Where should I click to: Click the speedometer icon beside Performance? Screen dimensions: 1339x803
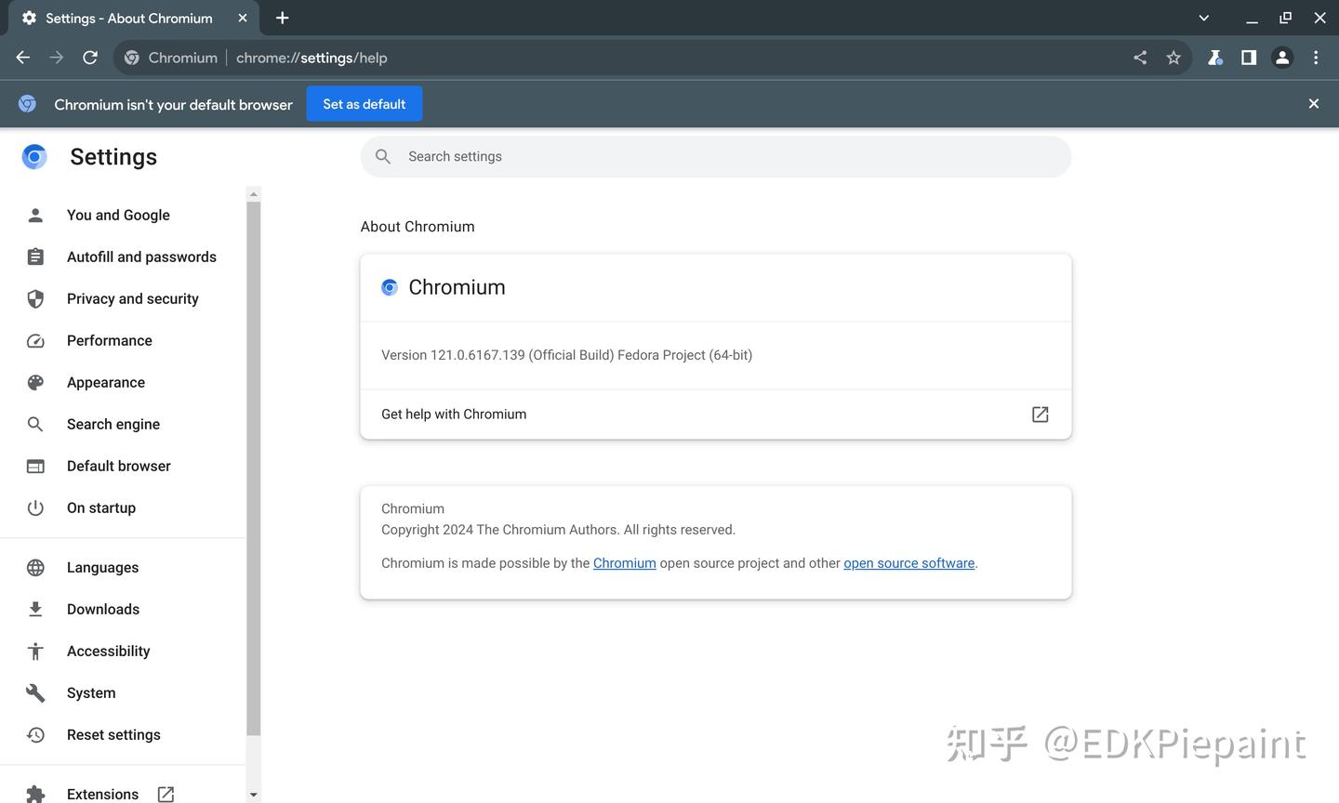coord(35,340)
